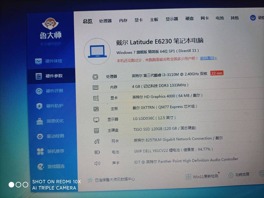Click motherboard value 戴尔 0XTTRN
The image size is (264, 198).
(165, 107)
